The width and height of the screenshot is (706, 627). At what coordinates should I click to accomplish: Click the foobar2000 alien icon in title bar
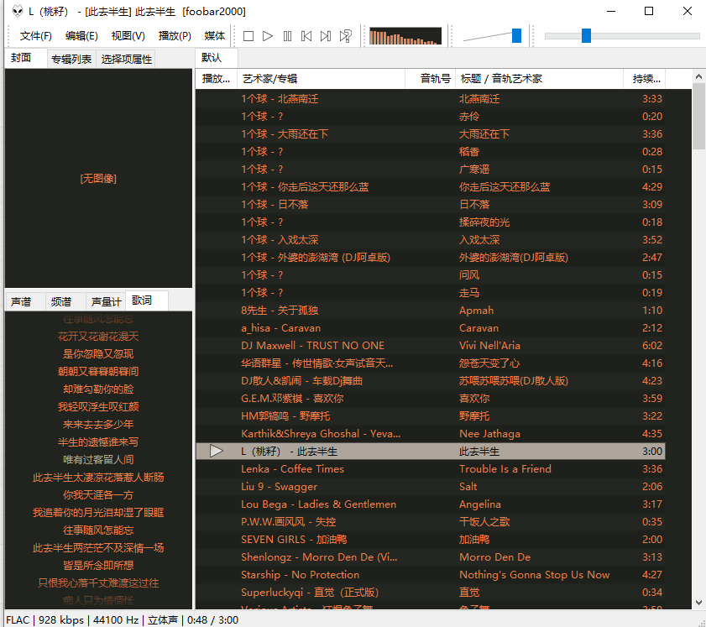(x=17, y=11)
